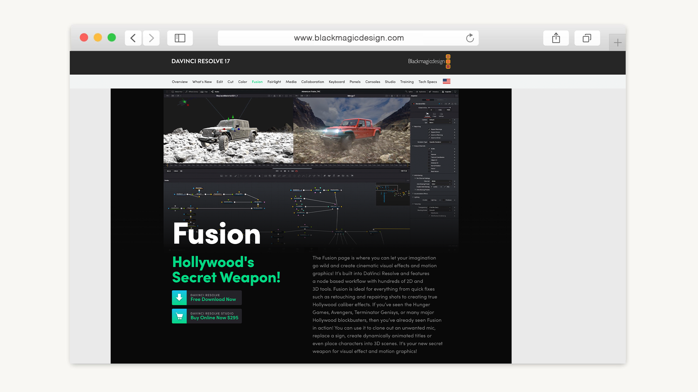Open the Eye dropdown set to Mono
This screenshot has height=392, width=698.
point(440,123)
